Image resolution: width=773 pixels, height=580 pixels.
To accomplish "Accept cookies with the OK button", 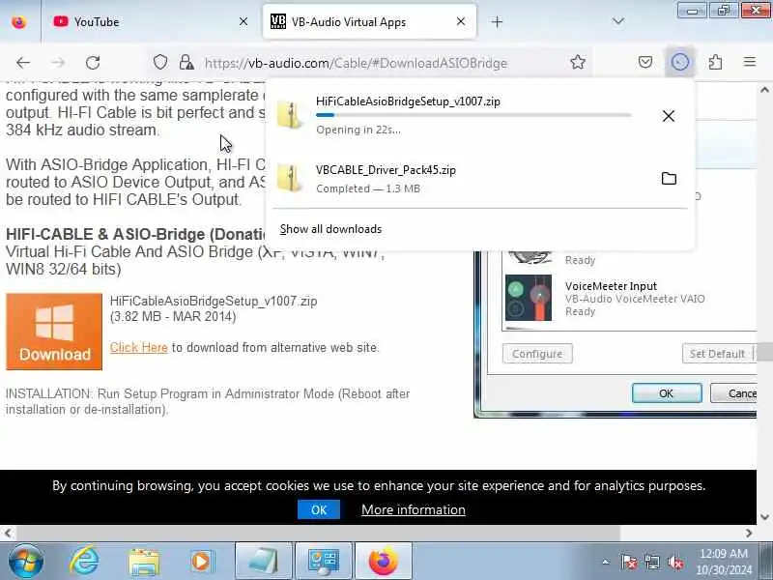I will [319, 510].
